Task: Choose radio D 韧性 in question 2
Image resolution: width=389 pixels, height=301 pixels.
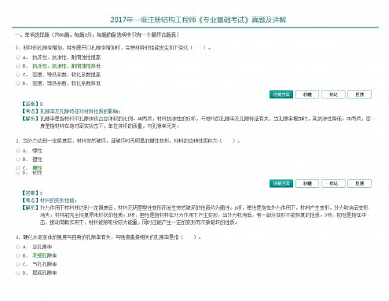Action: [18, 173]
